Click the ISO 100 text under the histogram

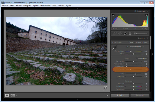point(114,28)
